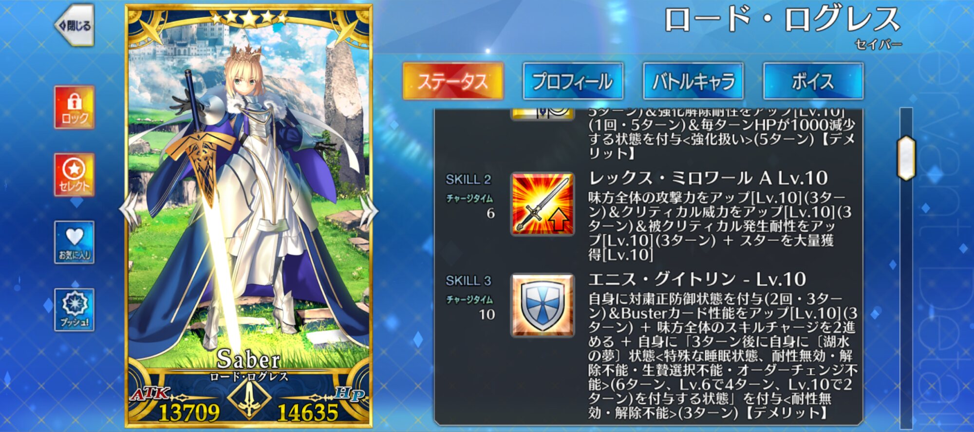
Task: Click the HP value 14635
Action: click(307, 413)
